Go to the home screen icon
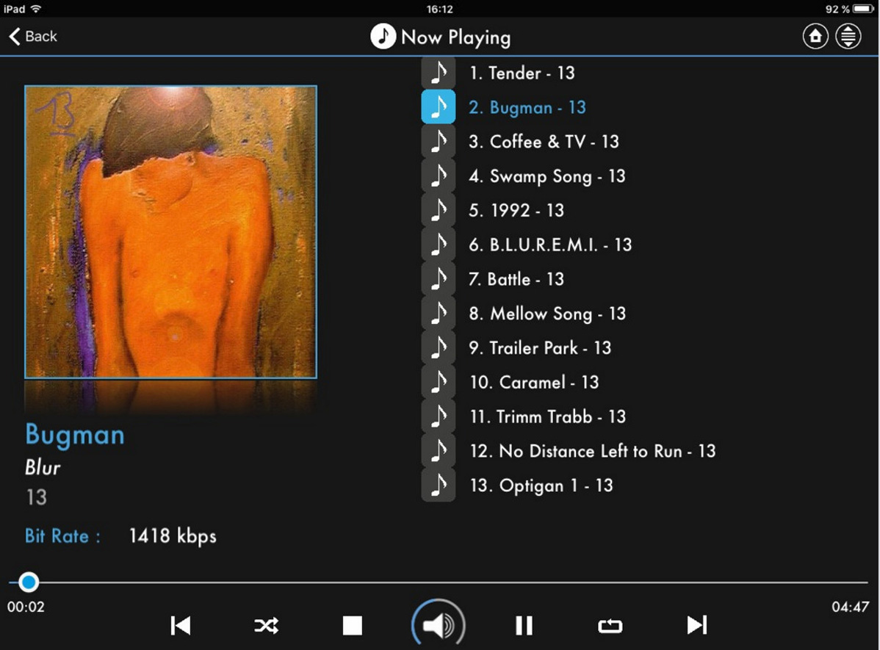880x650 pixels. [815, 36]
